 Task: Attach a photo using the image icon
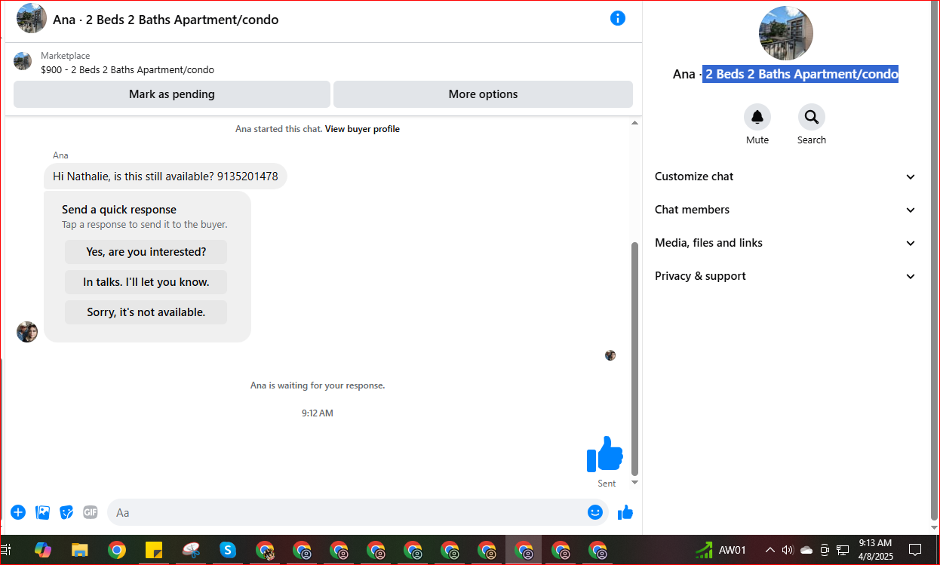point(43,512)
